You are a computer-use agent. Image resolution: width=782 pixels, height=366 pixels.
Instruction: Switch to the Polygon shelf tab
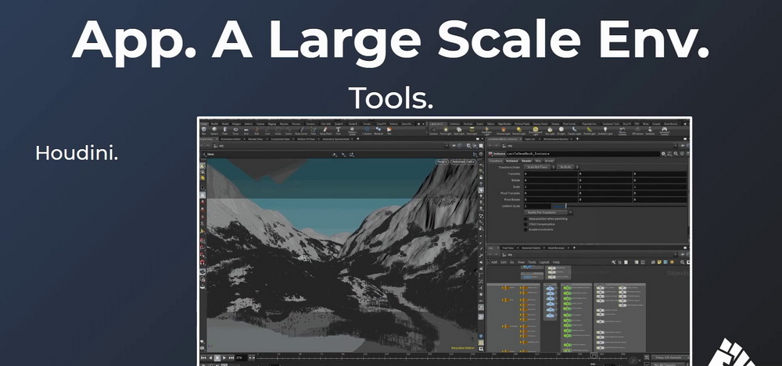pyautogui.click(x=236, y=124)
